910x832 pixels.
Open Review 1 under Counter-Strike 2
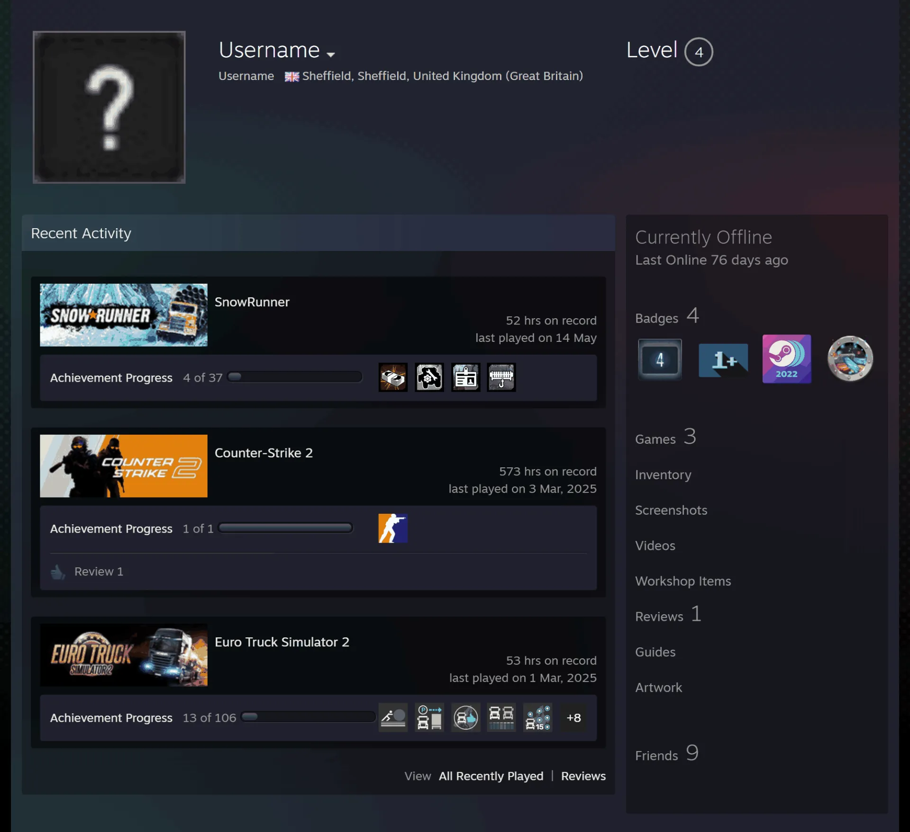99,572
